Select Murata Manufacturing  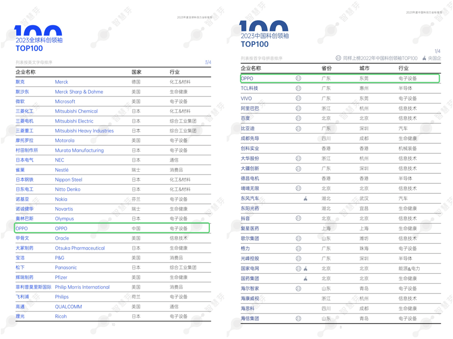(x=79, y=150)
